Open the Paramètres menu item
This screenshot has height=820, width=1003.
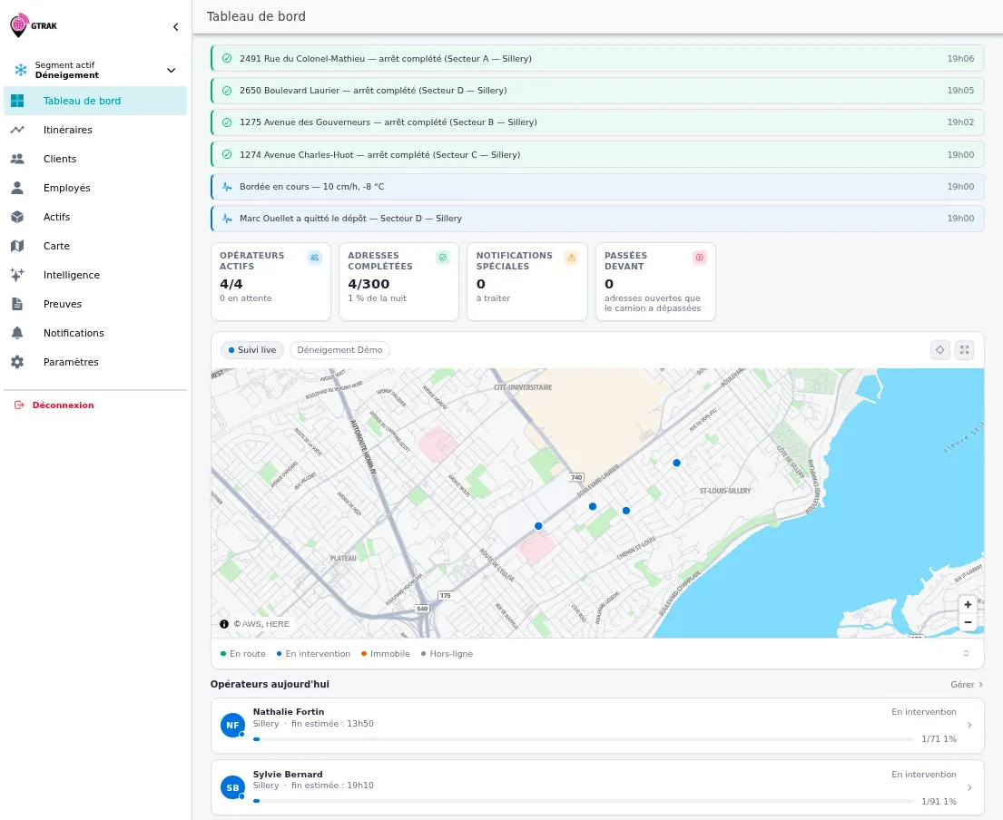(x=95, y=363)
